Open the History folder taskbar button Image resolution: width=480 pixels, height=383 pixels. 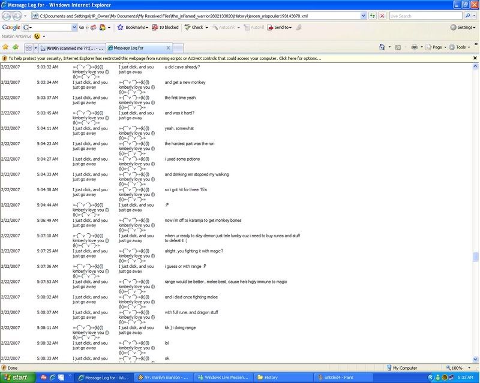tap(284, 378)
